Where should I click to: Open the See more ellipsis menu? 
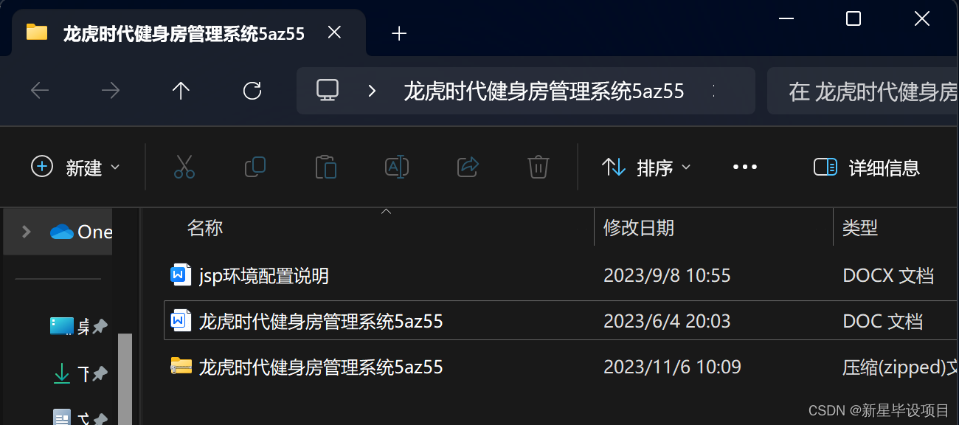coord(745,167)
